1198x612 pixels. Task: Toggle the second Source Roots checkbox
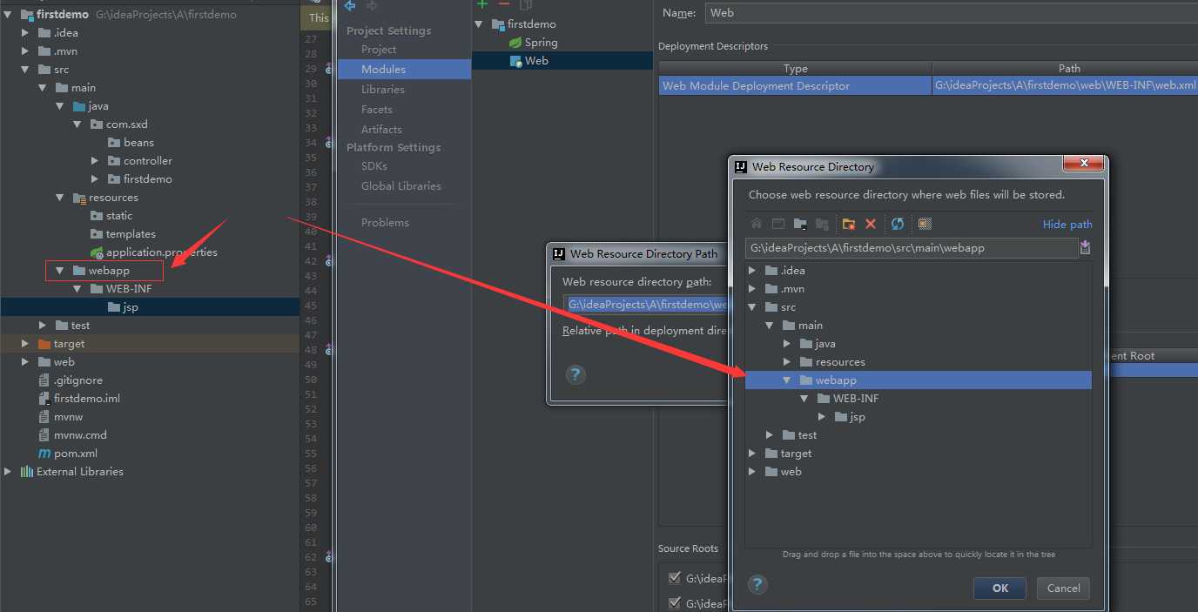674,602
